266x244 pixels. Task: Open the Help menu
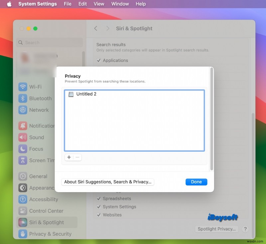[141, 4]
